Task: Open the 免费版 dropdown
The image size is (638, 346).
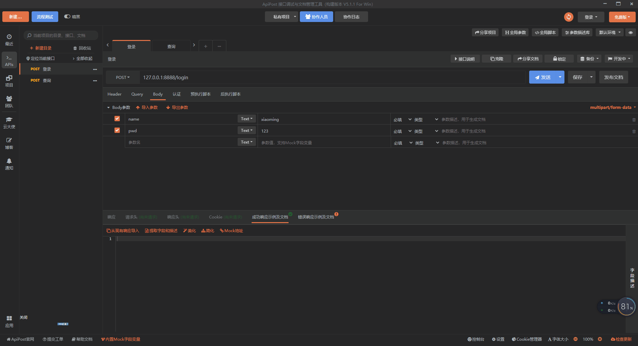Action: 622,17
